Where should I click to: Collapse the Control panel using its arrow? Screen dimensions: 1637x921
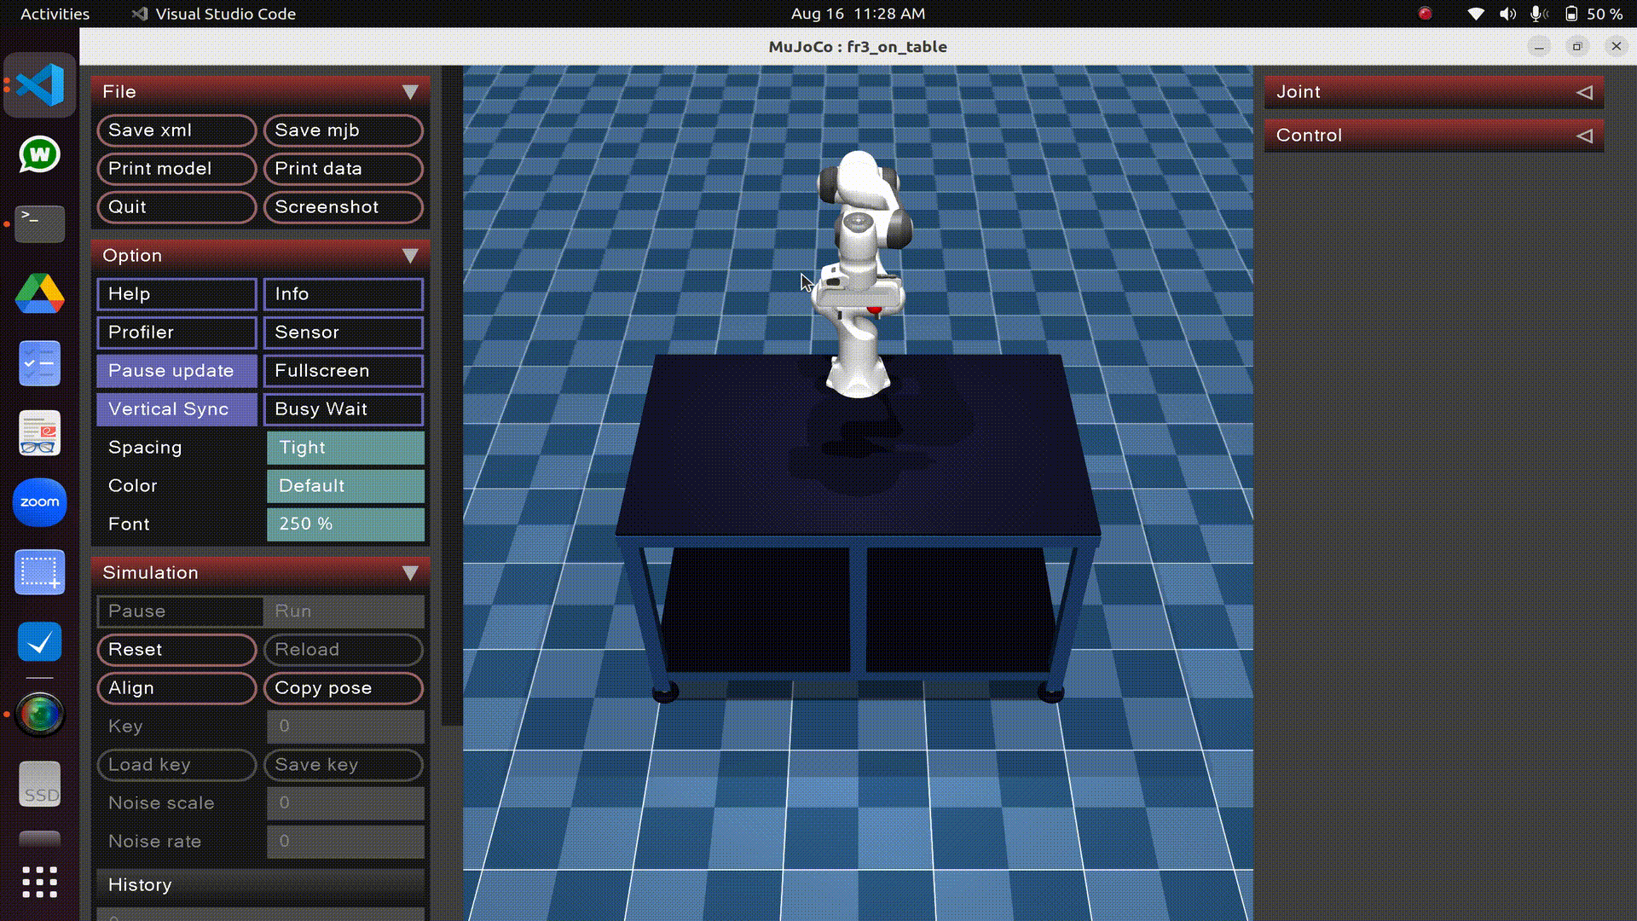pos(1584,135)
